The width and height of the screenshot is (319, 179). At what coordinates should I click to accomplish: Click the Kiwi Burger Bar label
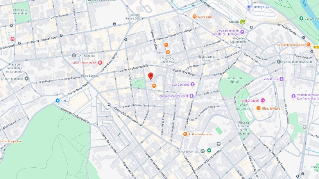11,141
